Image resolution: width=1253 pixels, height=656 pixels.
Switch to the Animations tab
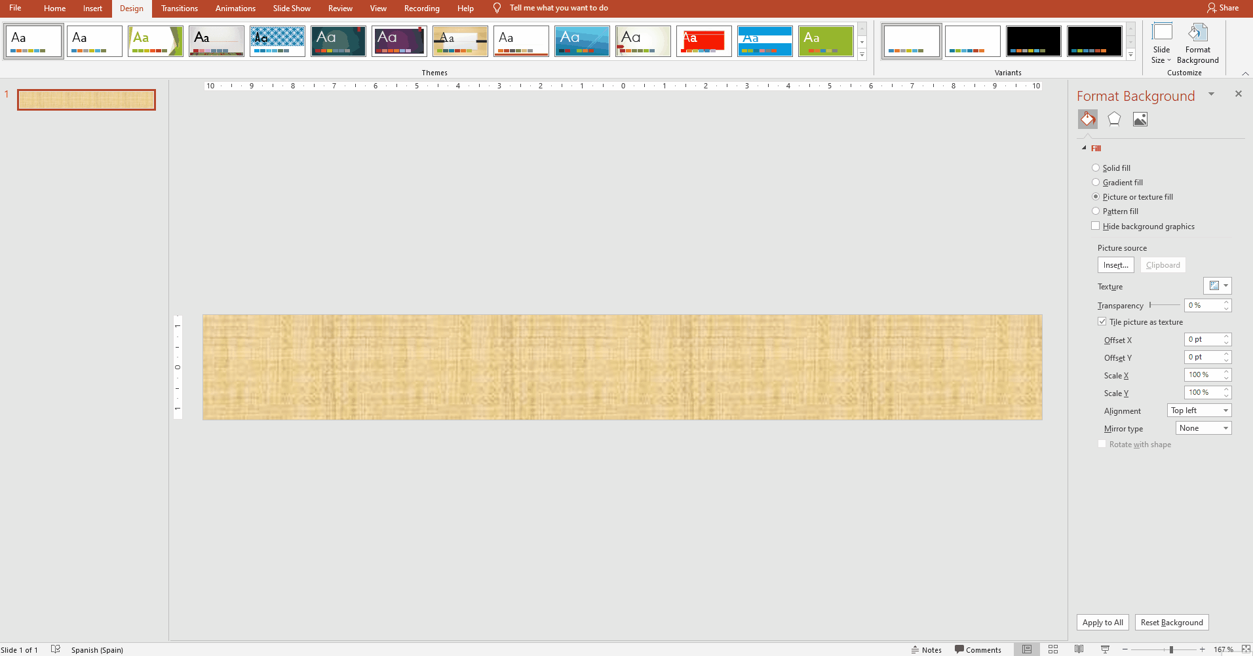coord(235,9)
